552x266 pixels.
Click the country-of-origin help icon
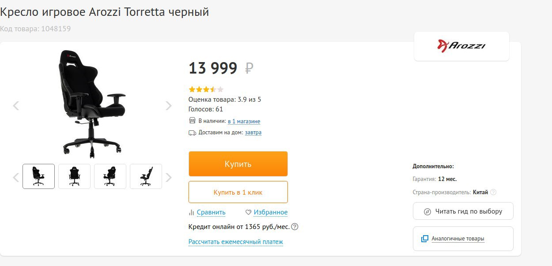pyautogui.click(x=493, y=192)
